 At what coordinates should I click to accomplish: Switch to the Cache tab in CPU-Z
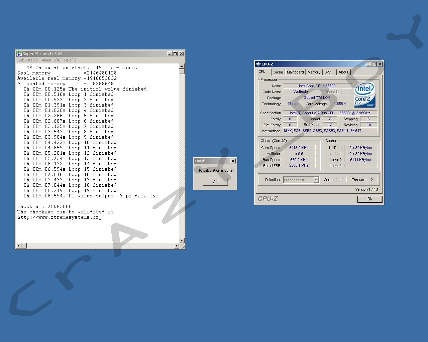[x=278, y=72]
